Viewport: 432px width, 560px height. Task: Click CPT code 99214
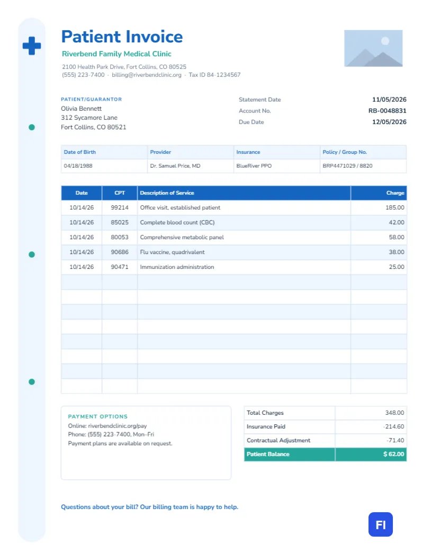tap(120, 207)
